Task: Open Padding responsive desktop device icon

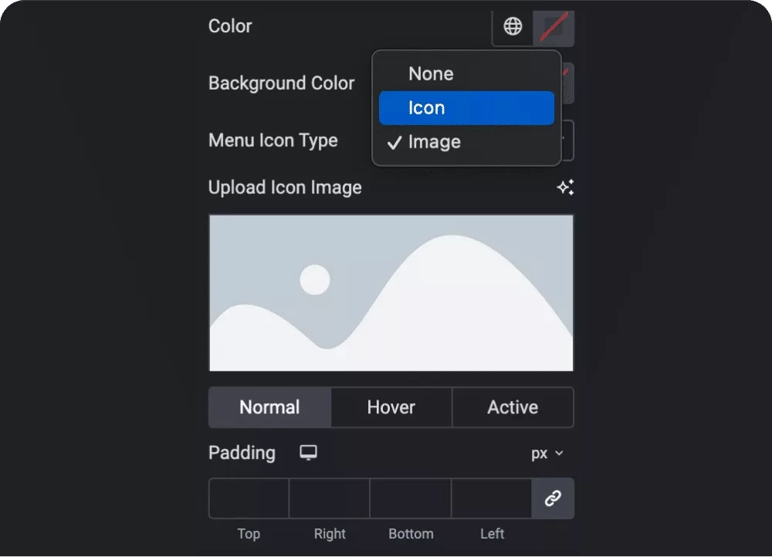Action: pos(309,453)
